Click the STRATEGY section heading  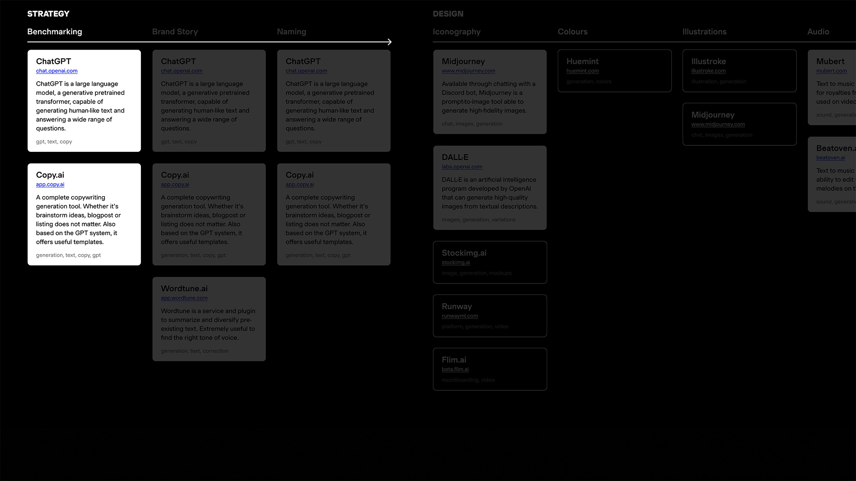pyautogui.click(x=48, y=14)
